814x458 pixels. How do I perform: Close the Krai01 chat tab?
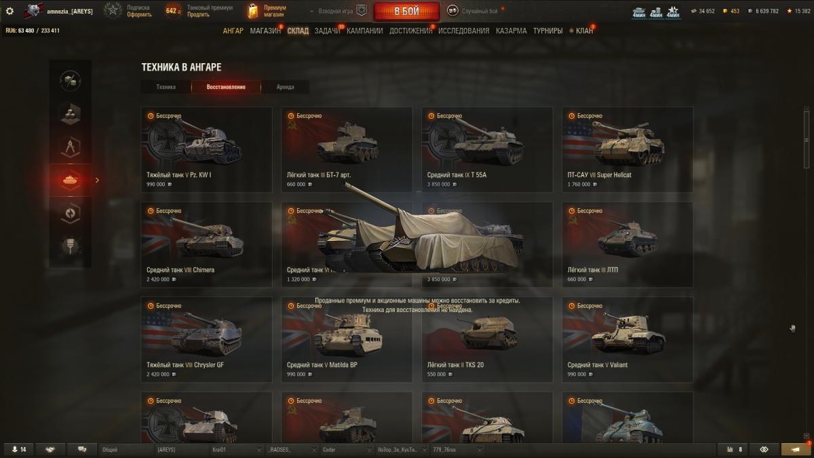[x=259, y=450]
